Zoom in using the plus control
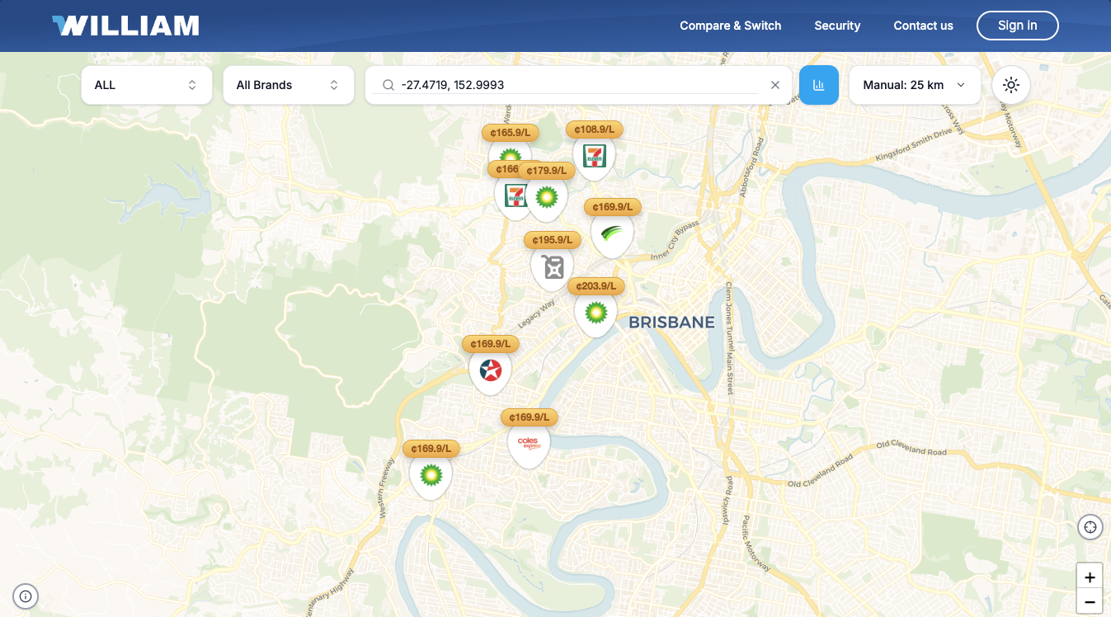Viewport: 1111px width, 617px height. [x=1090, y=576]
